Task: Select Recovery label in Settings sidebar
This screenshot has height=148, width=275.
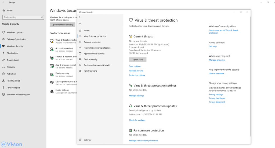Action: (x=11, y=67)
